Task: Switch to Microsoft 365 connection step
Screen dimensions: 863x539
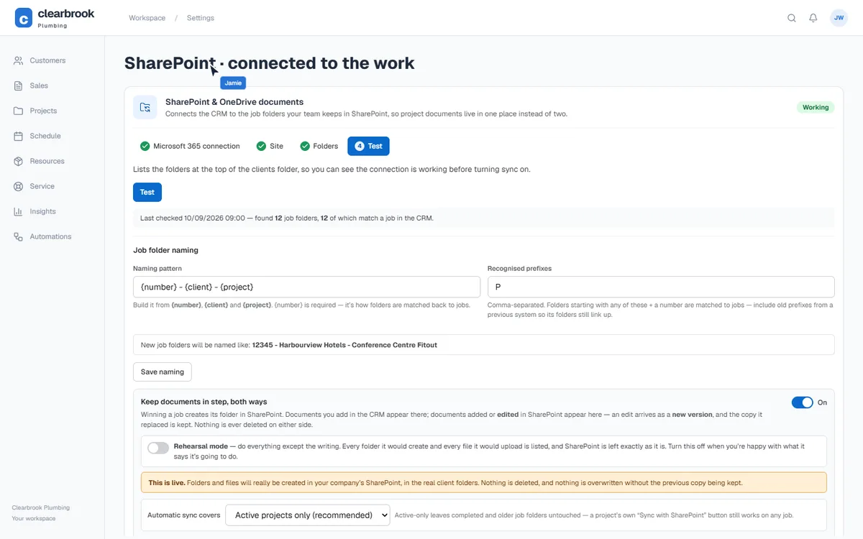Action: coord(190,146)
